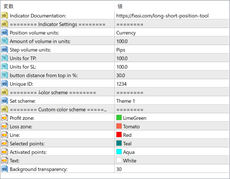Select the Set scheme label
230x179 pixels.
point(22,101)
